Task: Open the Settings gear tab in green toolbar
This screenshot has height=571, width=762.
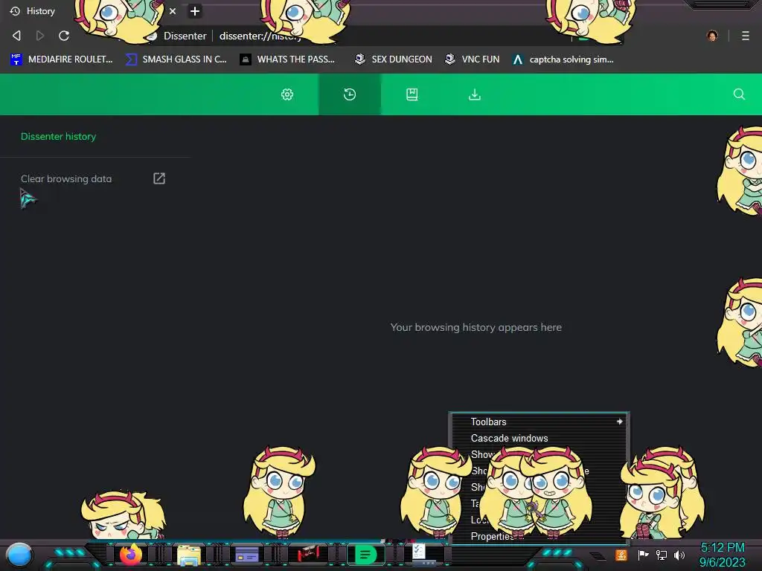Action: click(x=287, y=94)
